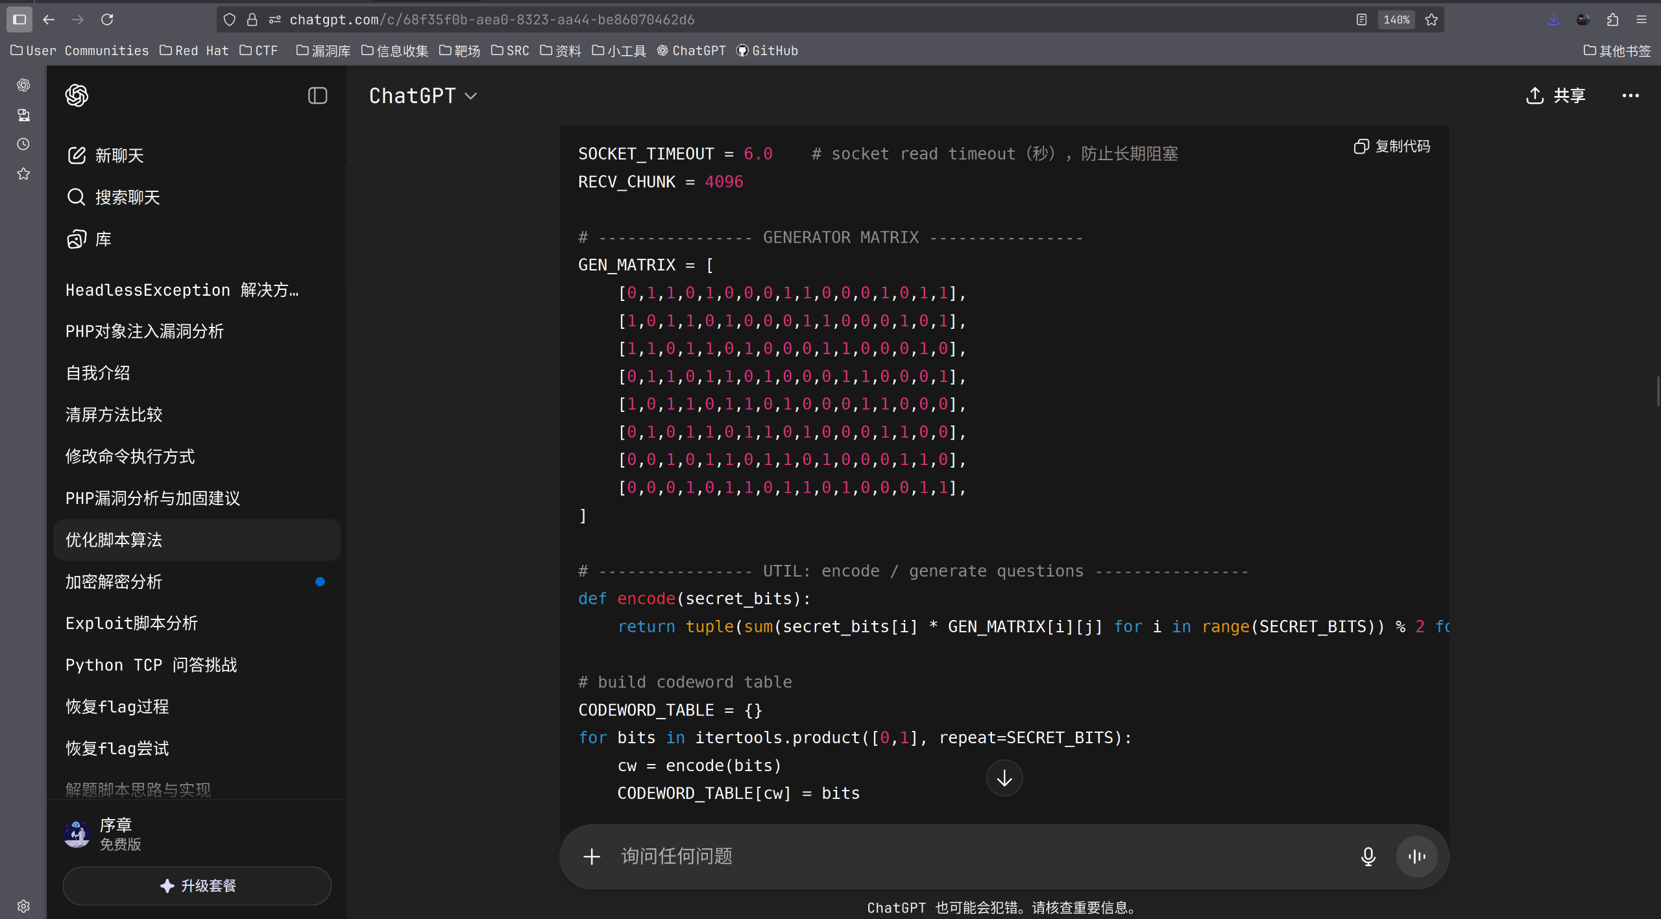Toggle Firefox sidebar button at top-left

(x=19, y=19)
